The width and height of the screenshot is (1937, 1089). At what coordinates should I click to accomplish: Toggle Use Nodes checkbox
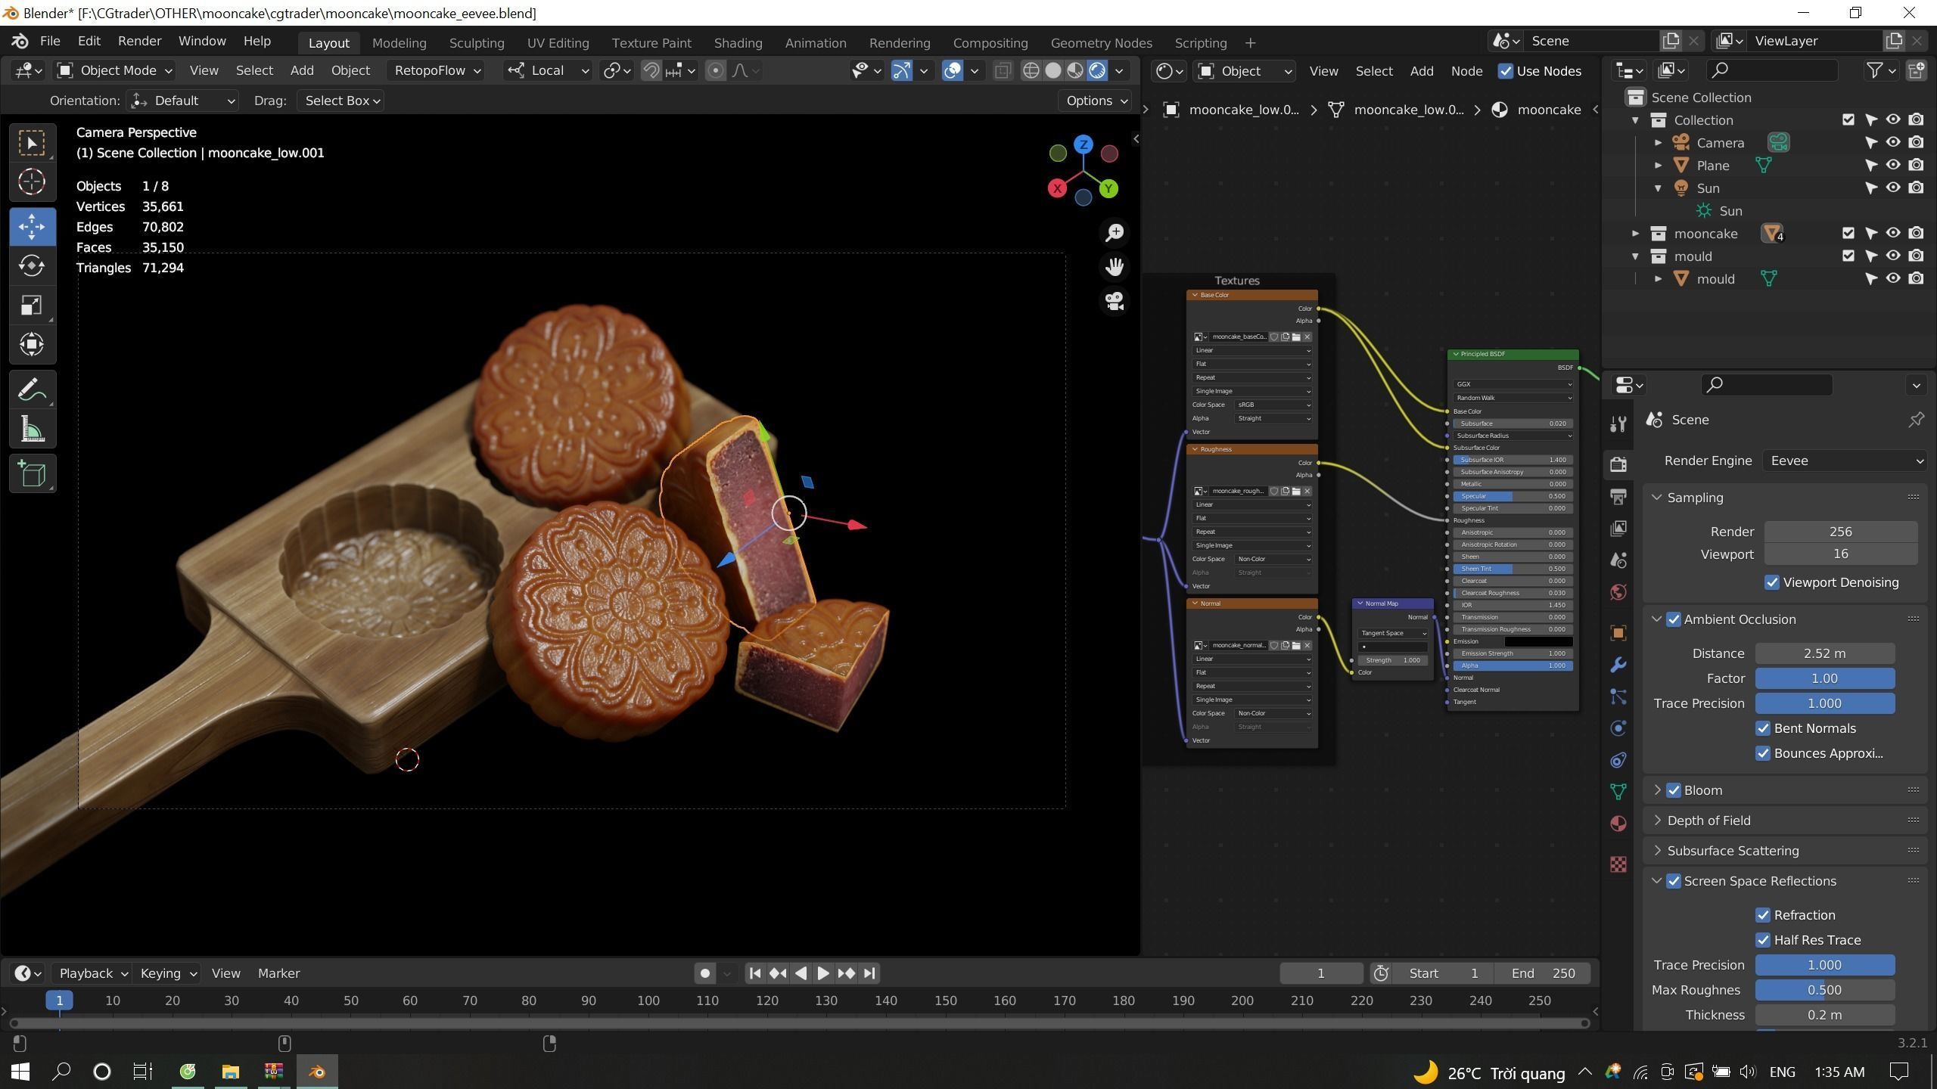tap(1506, 71)
